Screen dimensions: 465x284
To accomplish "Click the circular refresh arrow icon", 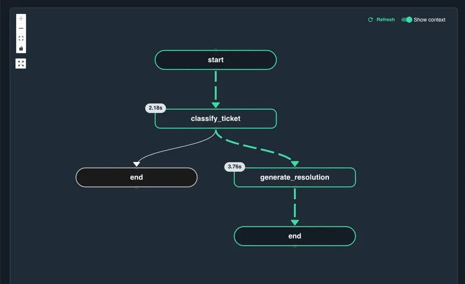I will [370, 20].
